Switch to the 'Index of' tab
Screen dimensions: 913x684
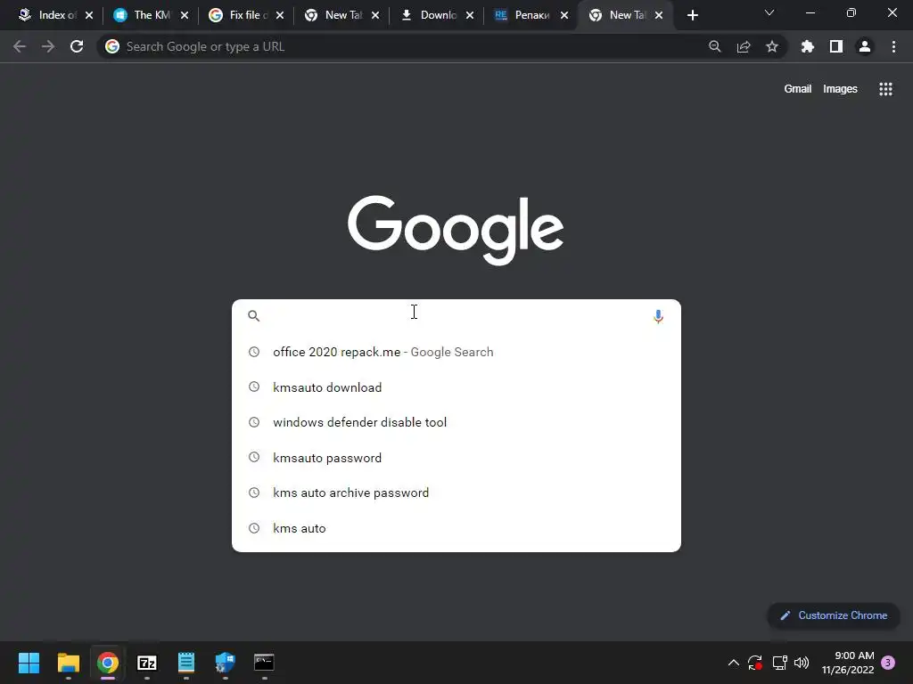pos(49,15)
